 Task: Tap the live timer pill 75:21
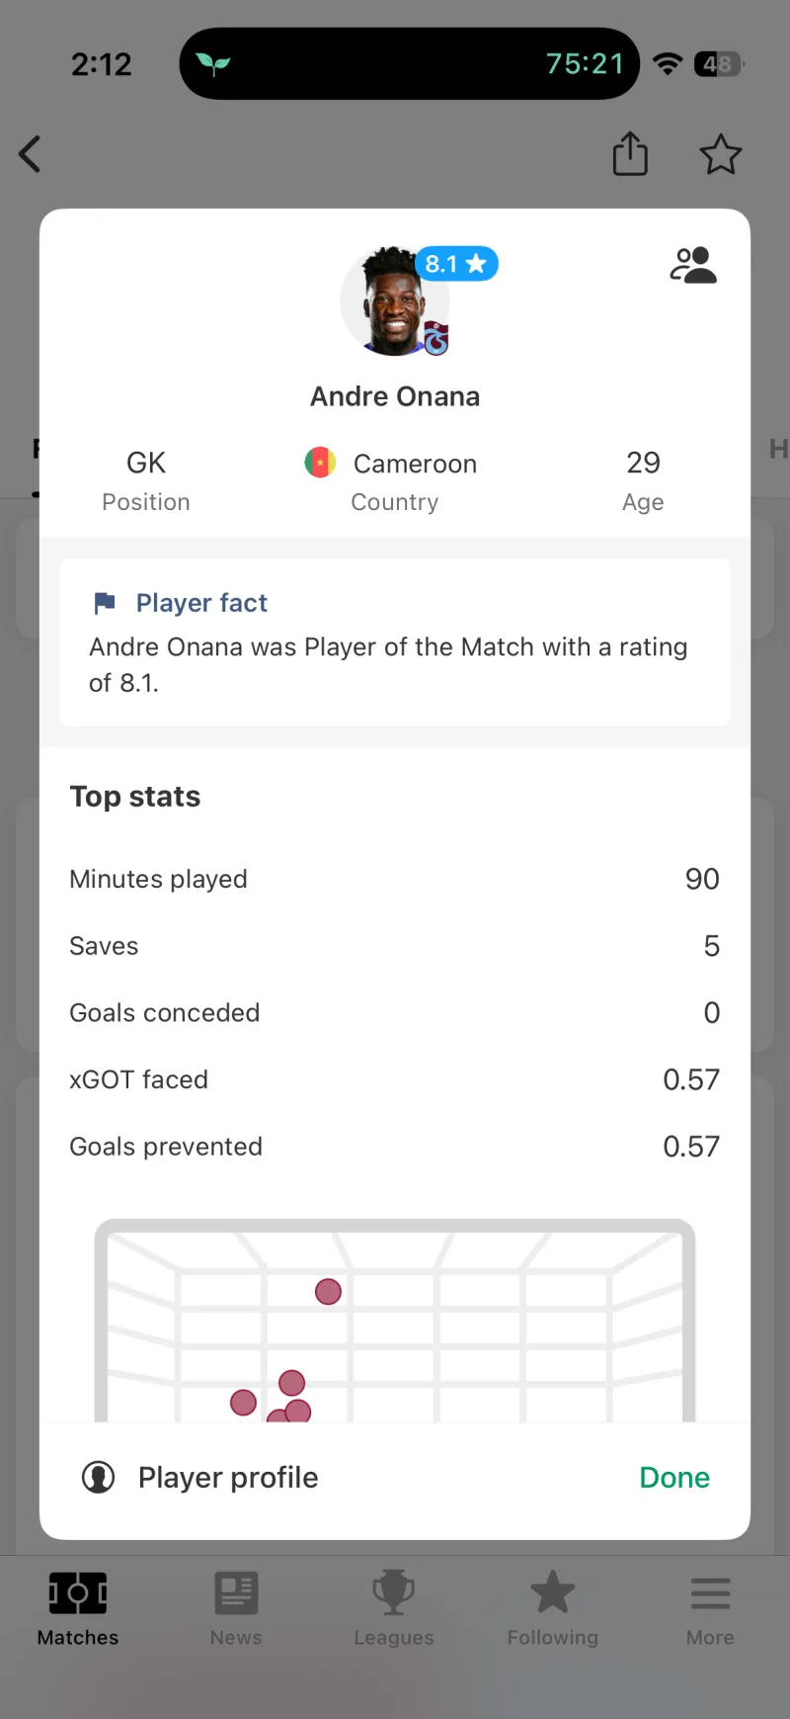[x=585, y=64]
